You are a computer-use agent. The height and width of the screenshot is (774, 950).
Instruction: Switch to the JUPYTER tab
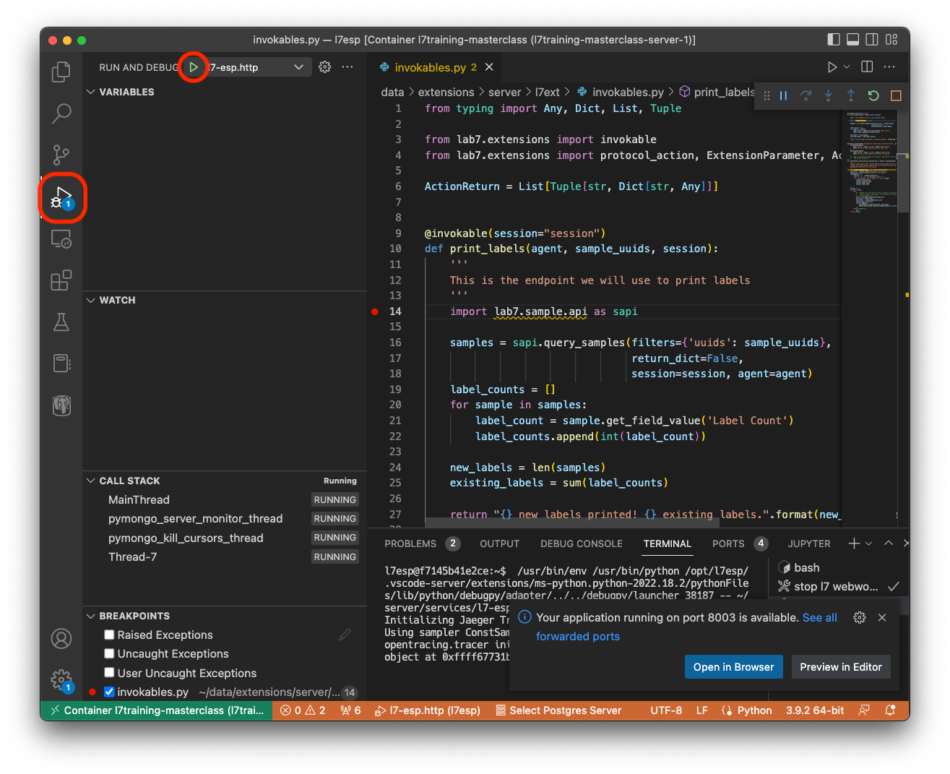pos(809,543)
